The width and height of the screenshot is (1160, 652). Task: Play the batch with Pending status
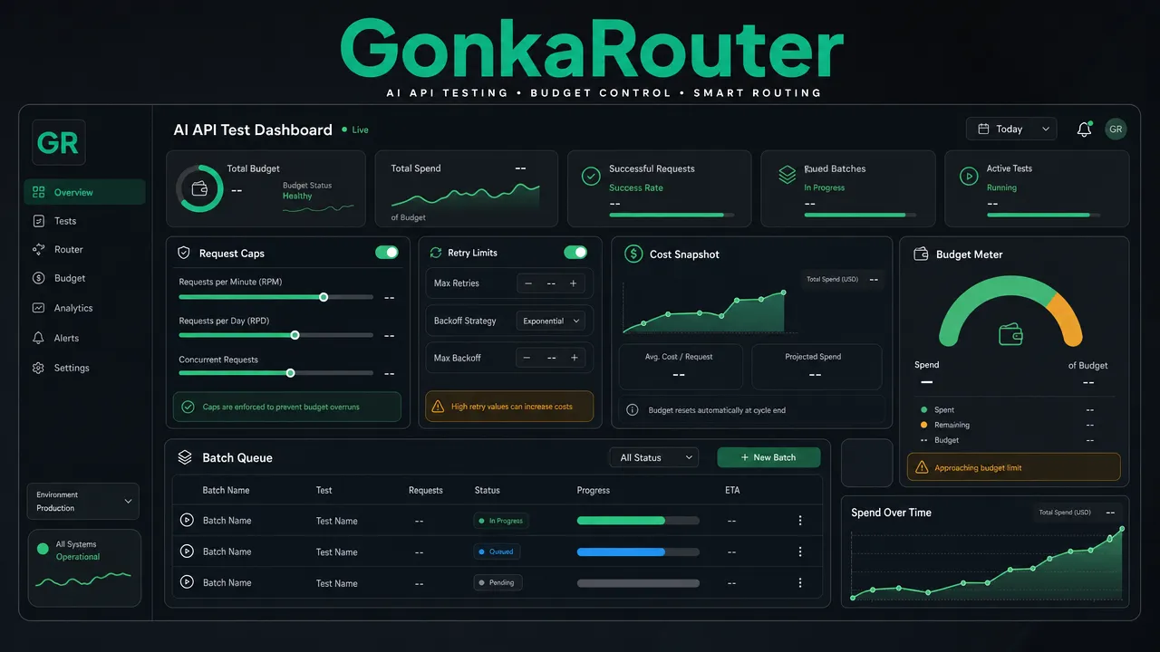click(187, 582)
